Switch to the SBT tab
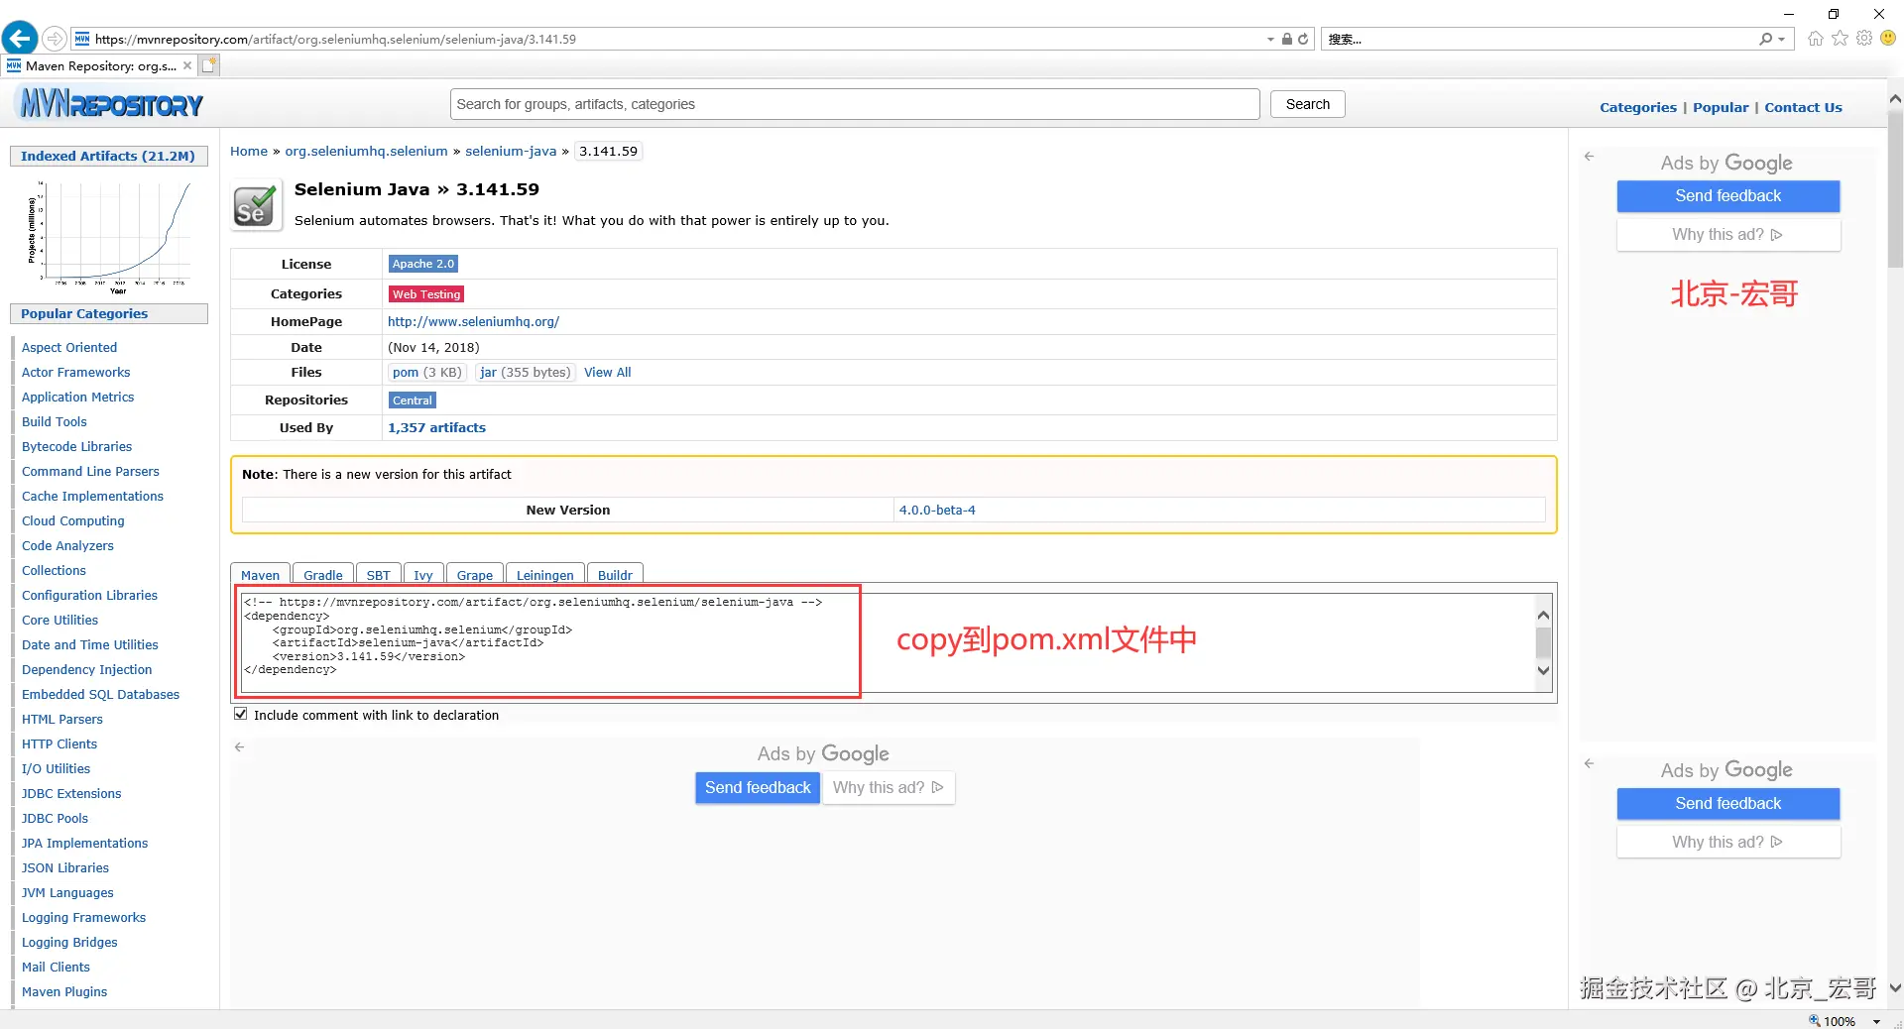 point(378,575)
